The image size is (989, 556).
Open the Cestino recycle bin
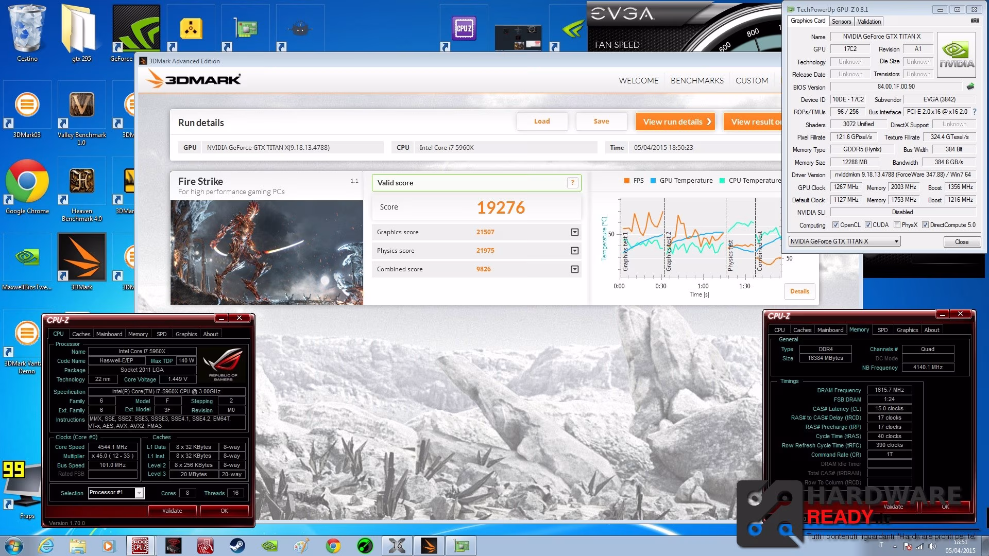(27, 33)
